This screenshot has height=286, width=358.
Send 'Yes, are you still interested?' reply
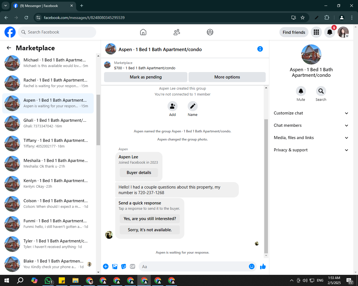click(150, 219)
